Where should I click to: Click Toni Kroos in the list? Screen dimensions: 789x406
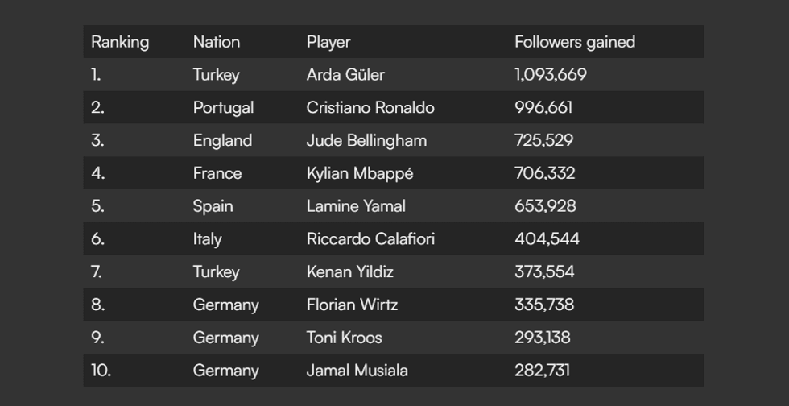coord(344,338)
